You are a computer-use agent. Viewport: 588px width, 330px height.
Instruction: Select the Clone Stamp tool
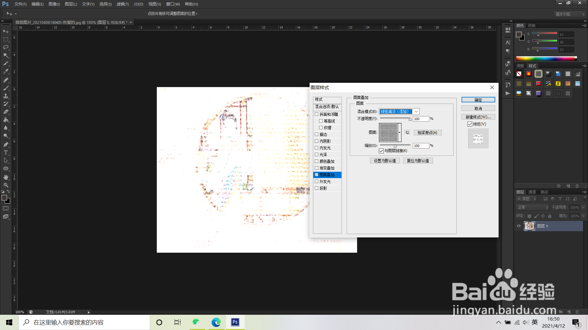click(6, 96)
